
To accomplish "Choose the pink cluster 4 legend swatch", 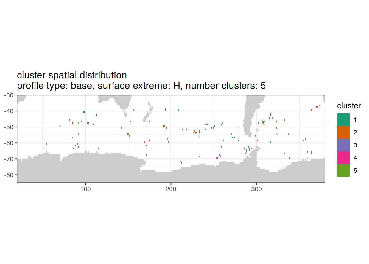I will click(x=343, y=158).
